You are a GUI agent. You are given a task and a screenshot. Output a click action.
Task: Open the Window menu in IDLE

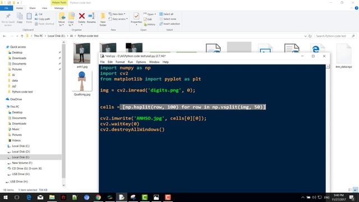click(154, 62)
